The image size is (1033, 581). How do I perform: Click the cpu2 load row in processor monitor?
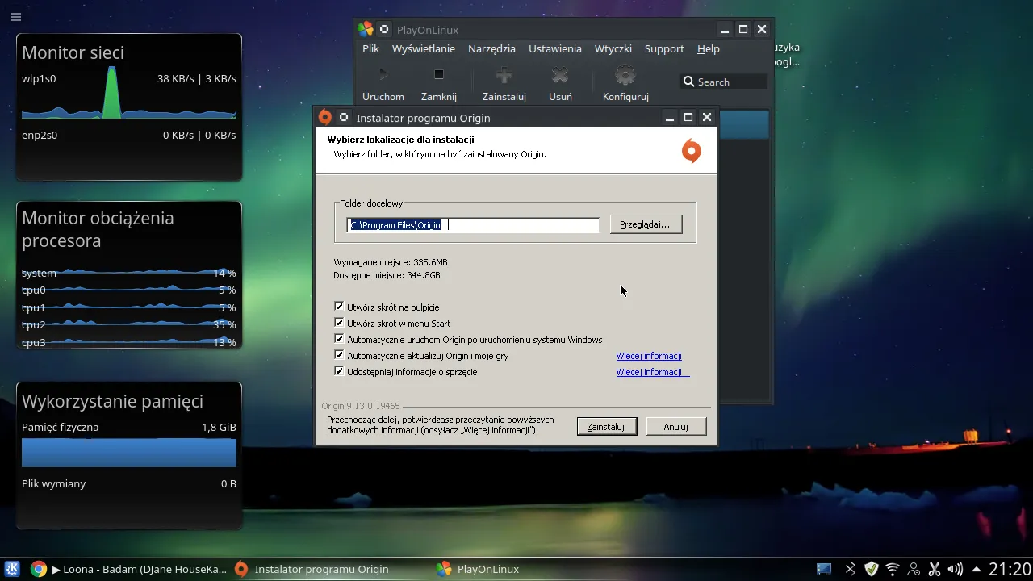coord(129,324)
